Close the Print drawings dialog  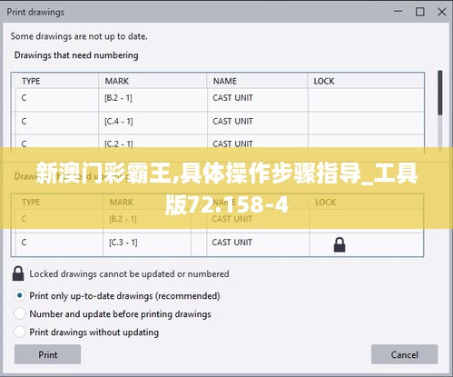pos(442,12)
